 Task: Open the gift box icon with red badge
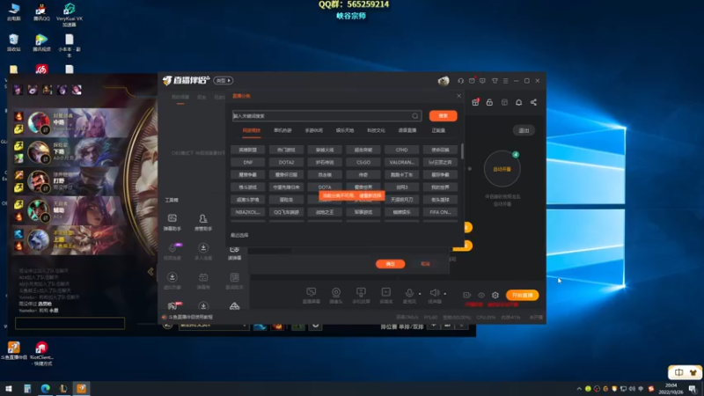(x=475, y=102)
